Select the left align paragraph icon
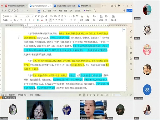This screenshot has height=120, width=160. click(50, 20)
